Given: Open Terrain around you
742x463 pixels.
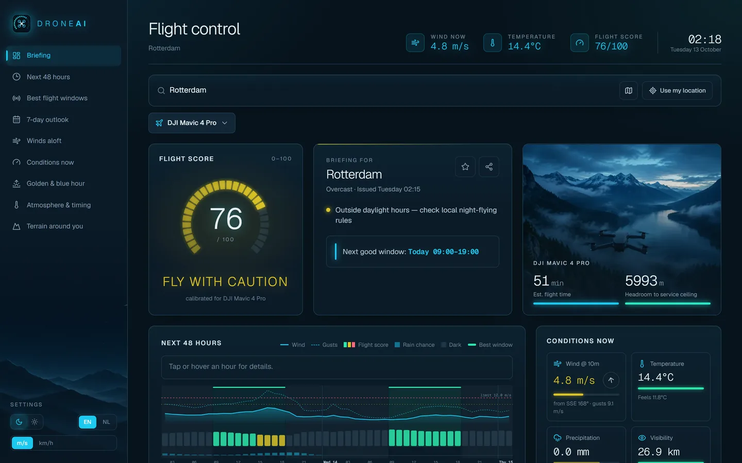Looking at the screenshot, I should coord(63,226).
